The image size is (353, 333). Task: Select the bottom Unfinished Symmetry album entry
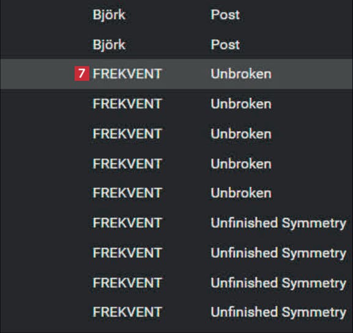tap(278, 313)
